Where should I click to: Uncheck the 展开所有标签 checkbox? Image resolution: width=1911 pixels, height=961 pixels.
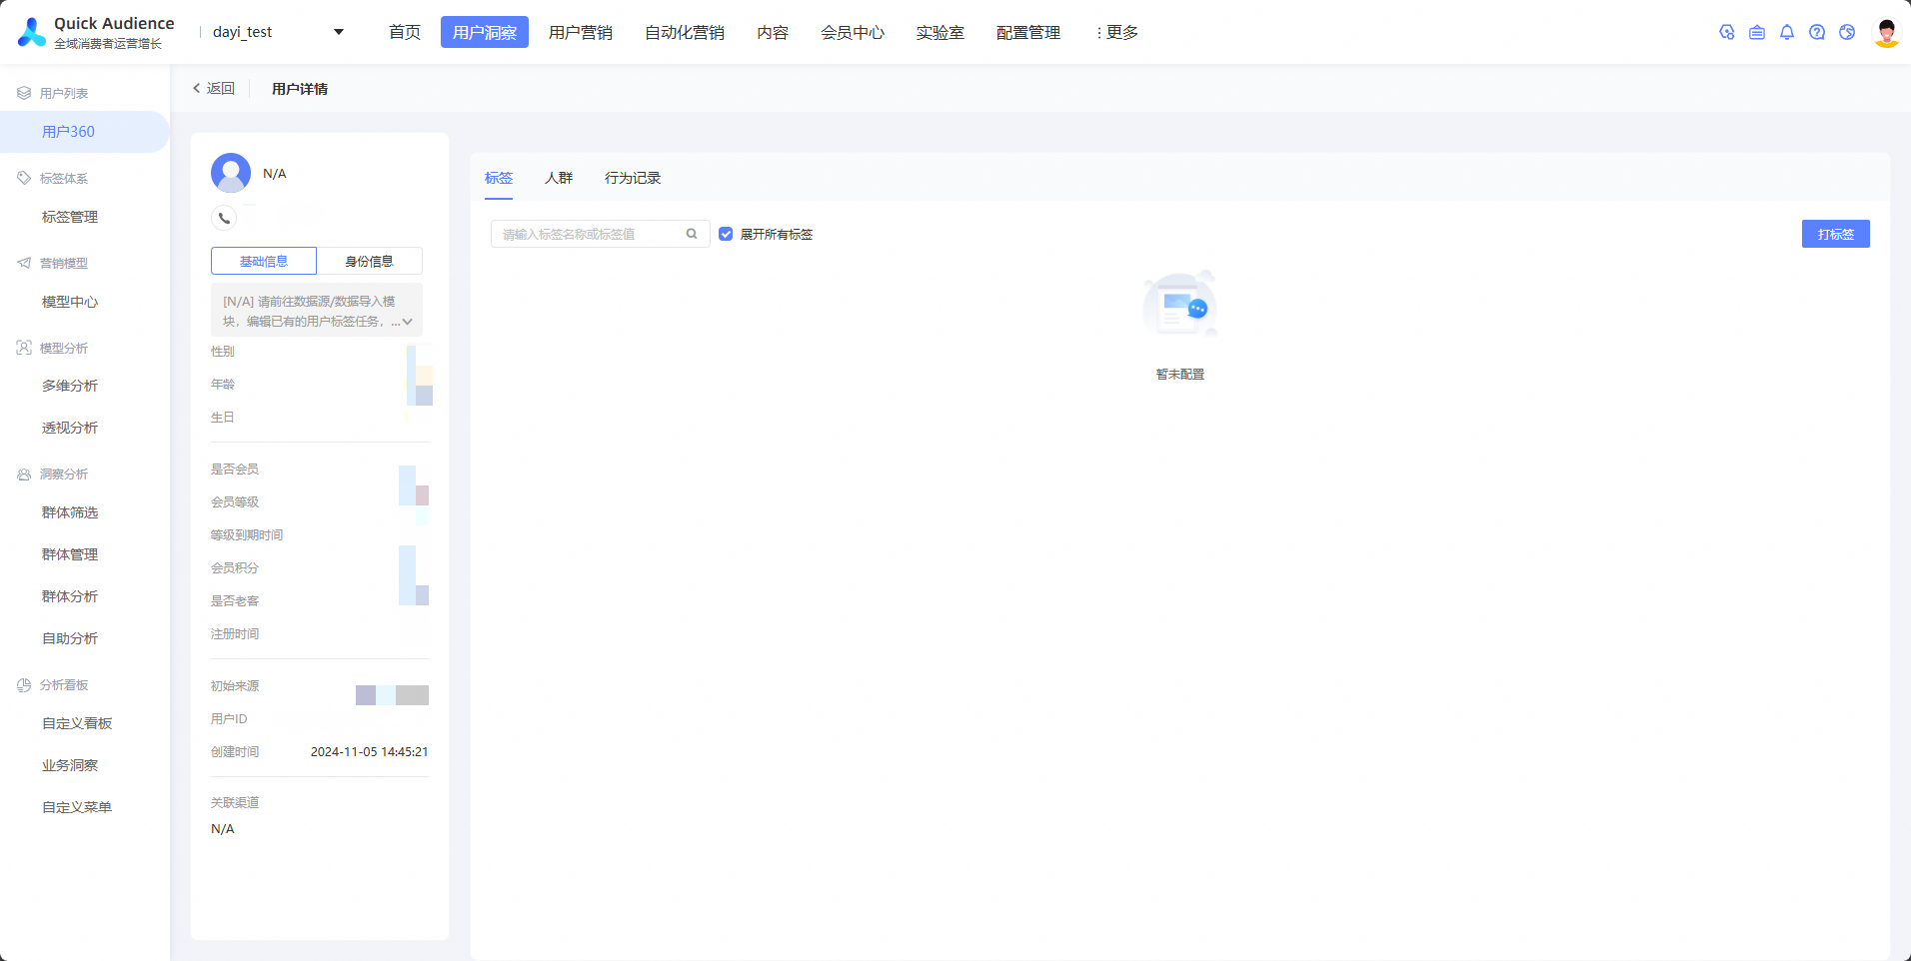click(x=726, y=234)
